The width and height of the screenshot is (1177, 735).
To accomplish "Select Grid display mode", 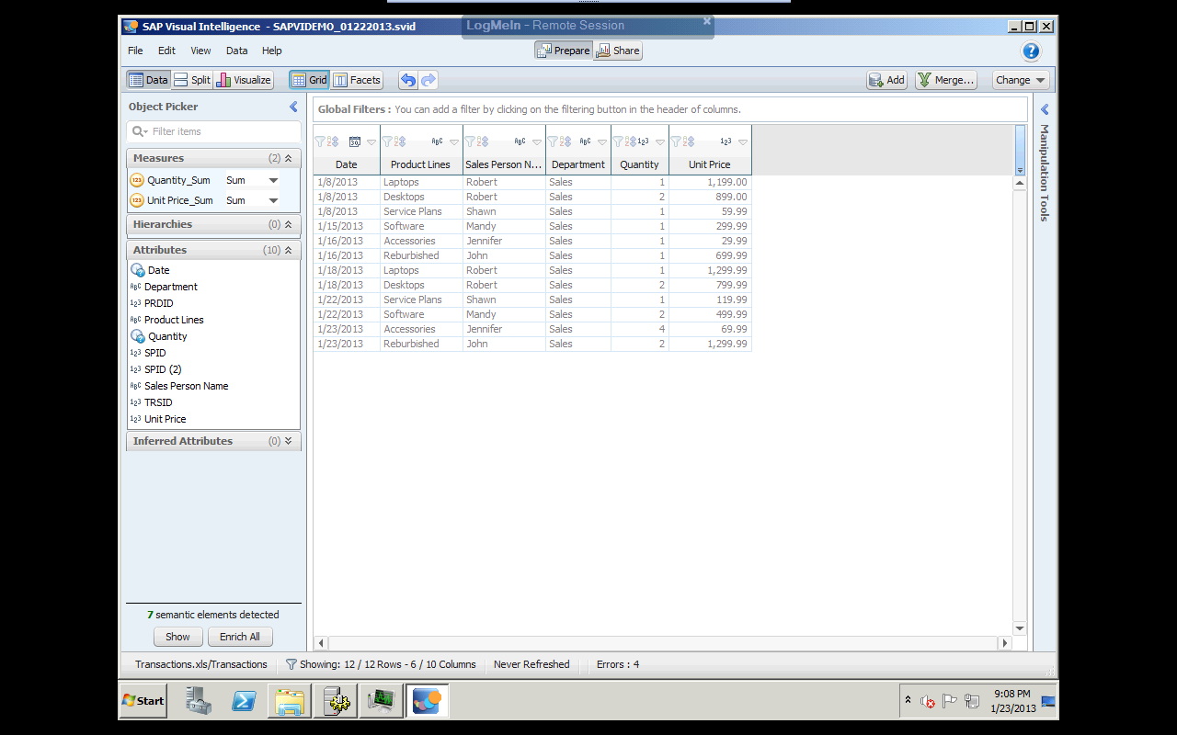I will click(x=309, y=80).
